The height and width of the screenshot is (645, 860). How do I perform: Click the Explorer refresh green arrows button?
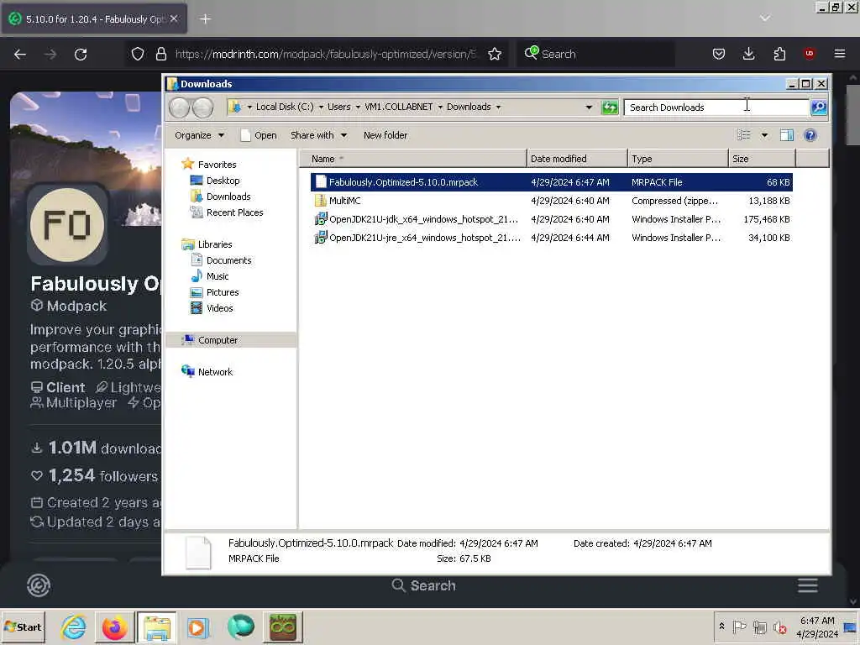(610, 107)
